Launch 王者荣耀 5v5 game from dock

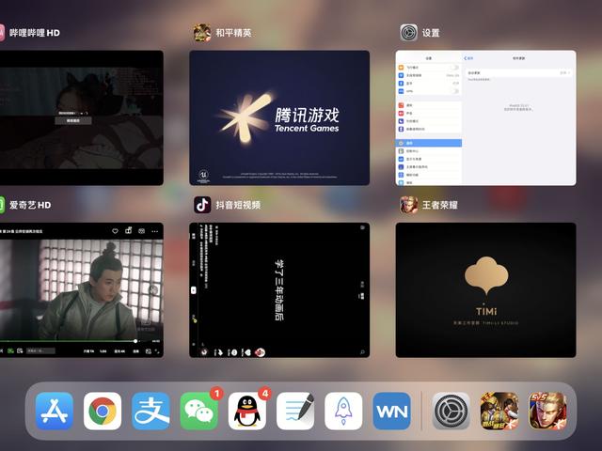[547, 411]
